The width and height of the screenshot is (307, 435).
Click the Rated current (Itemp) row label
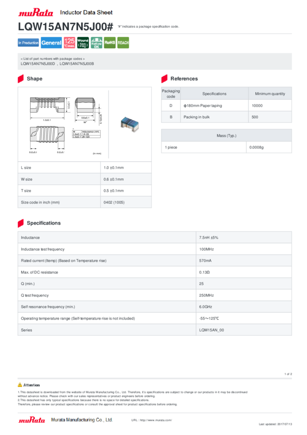tap(64, 261)
